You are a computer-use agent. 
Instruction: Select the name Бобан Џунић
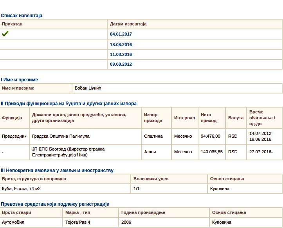pyautogui.click(x=88, y=88)
